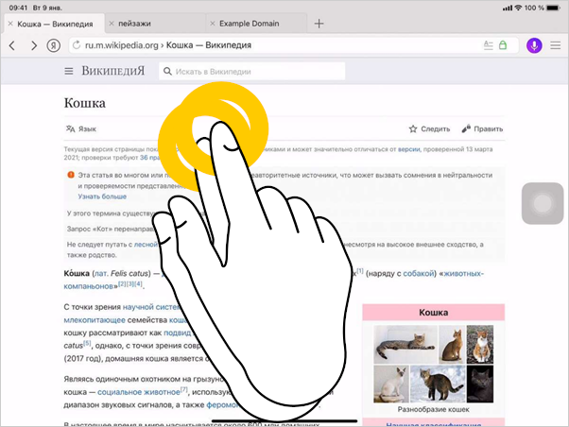Close the «Кошка — Википедия» tab
The height and width of the screenshot is (427, 569).
(x=9, y=23)
